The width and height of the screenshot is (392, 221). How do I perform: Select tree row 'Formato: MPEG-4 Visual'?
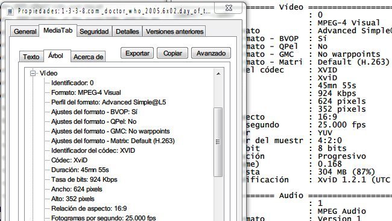point(86,92)
